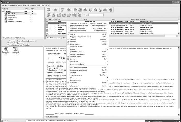Click the get new mail envelope icon
This screenshot has height=122, width=181.
(49, 10)
